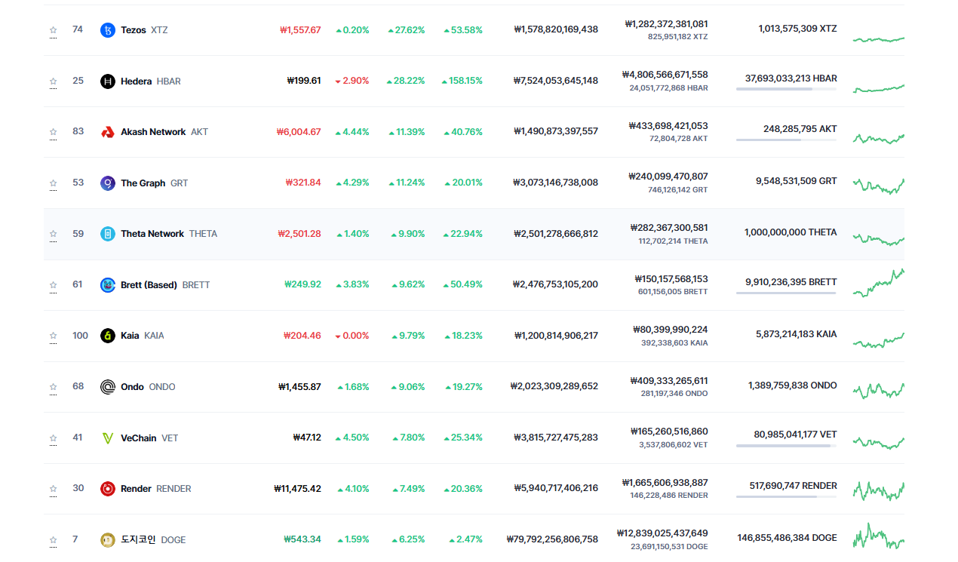Image resolution: width=958 pixels, height=562 pixels.
Task: Click VeChain circulating supply progress bar
Action: (x=786, y=446)
